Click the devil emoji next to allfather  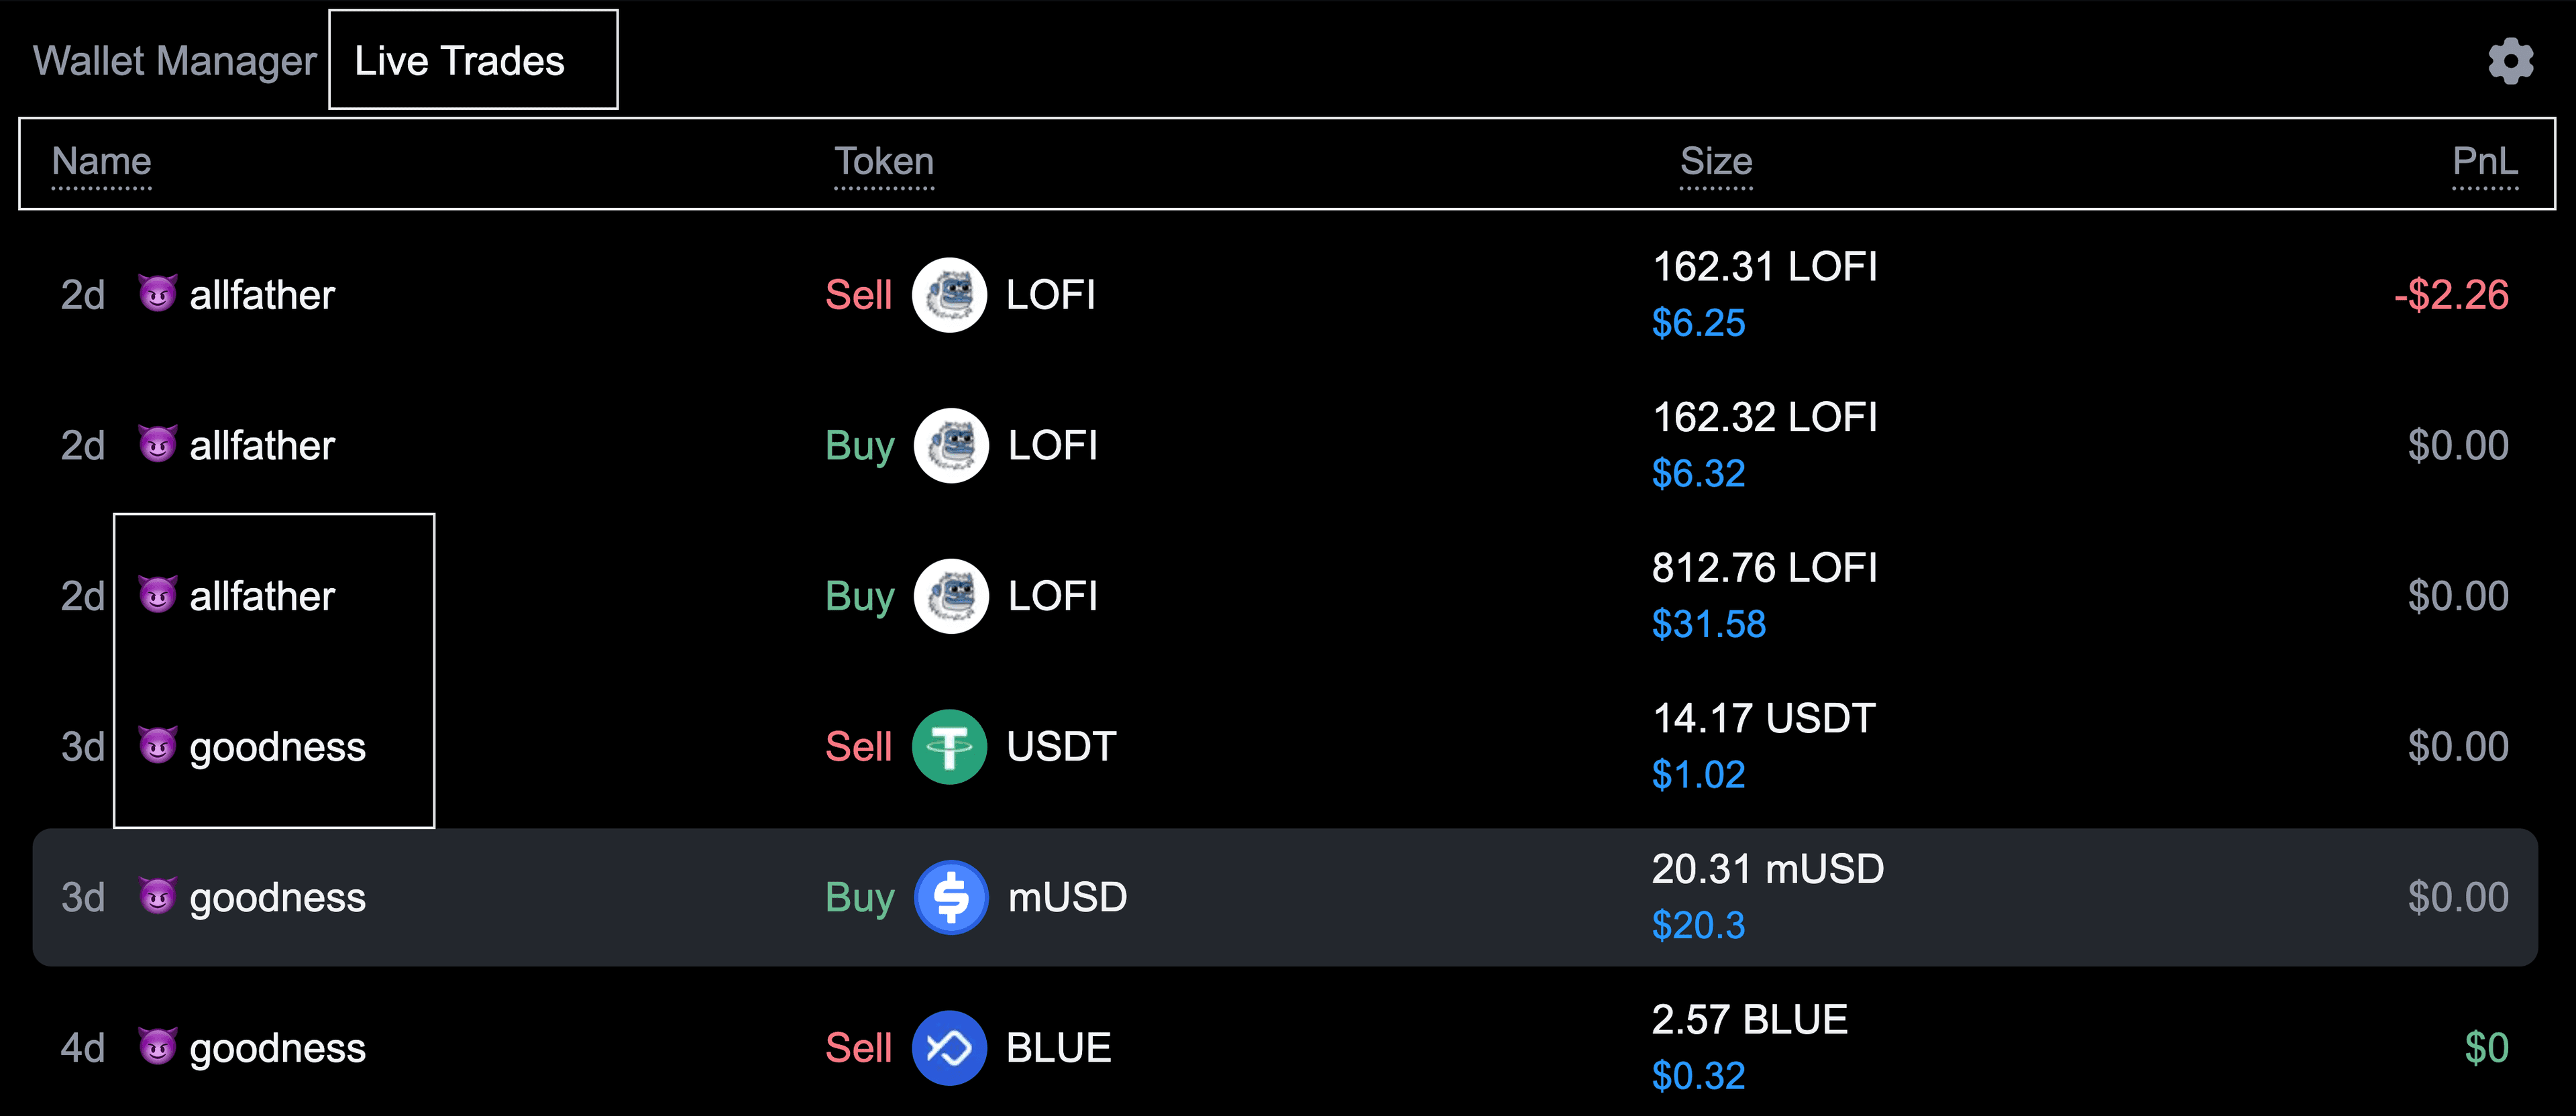[x=158, y=294]
